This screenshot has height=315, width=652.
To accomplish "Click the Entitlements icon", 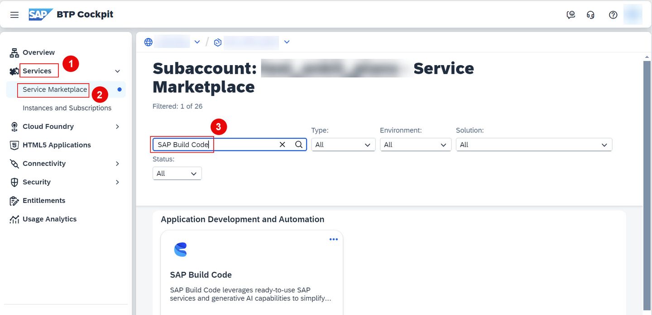I will (14, 201).
